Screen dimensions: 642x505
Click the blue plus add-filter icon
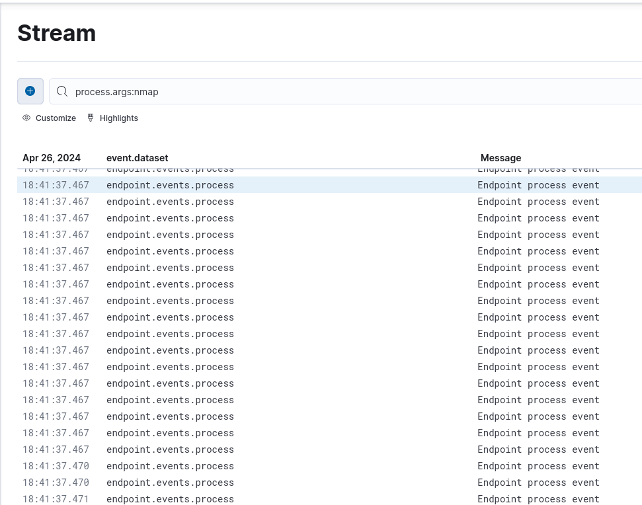tap(30, 91)
